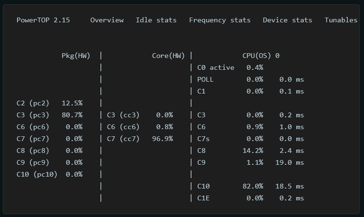The height and width of the screenshot is (217, 364).
Task: Switch to the Overview tab
Action: [107, 20]
